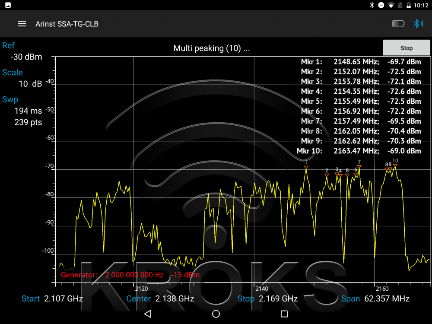Tap the marker 10 triangle on spectrum
Image resolution: width=432 pixels, height=324 pixels.
(395, 165)
